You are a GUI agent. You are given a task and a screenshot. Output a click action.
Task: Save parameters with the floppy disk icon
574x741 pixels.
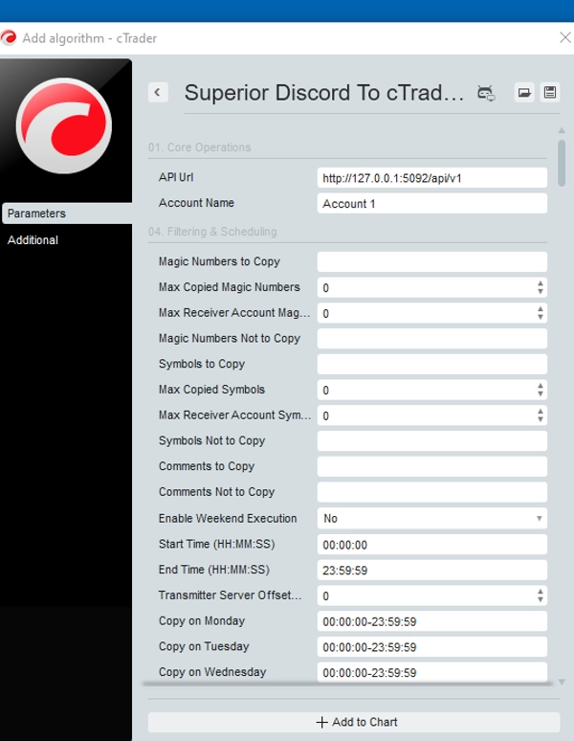click(550, 92)
